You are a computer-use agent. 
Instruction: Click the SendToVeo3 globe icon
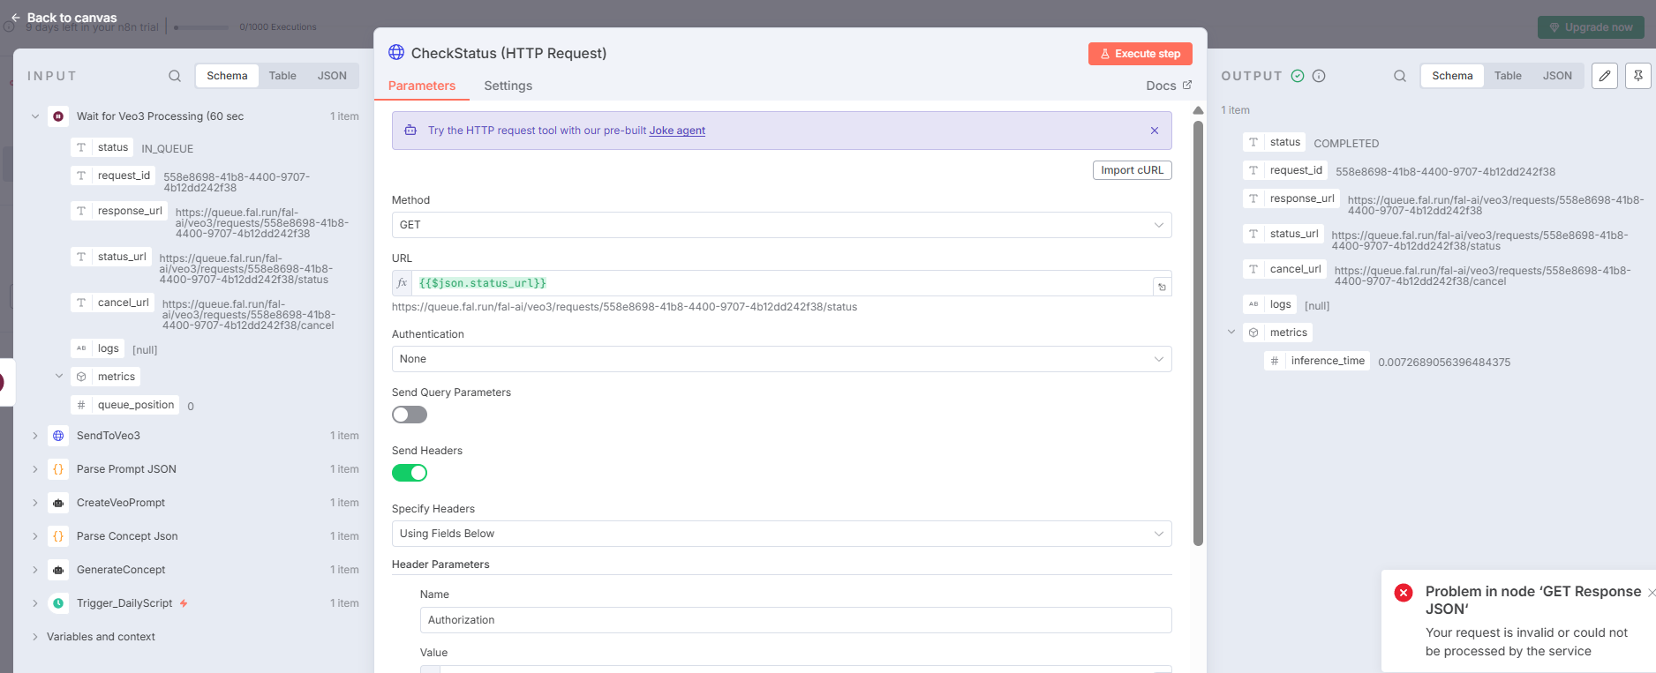click(x=58, y=436)
